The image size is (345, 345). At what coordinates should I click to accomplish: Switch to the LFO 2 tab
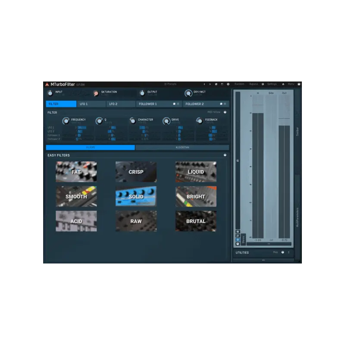[121, 104]
